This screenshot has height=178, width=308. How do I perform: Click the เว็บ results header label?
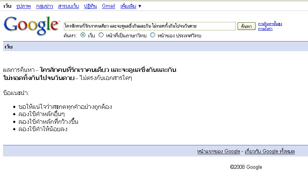(x=8, y=47)
